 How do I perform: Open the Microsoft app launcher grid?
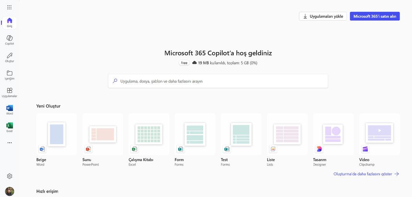coord(9,6)
